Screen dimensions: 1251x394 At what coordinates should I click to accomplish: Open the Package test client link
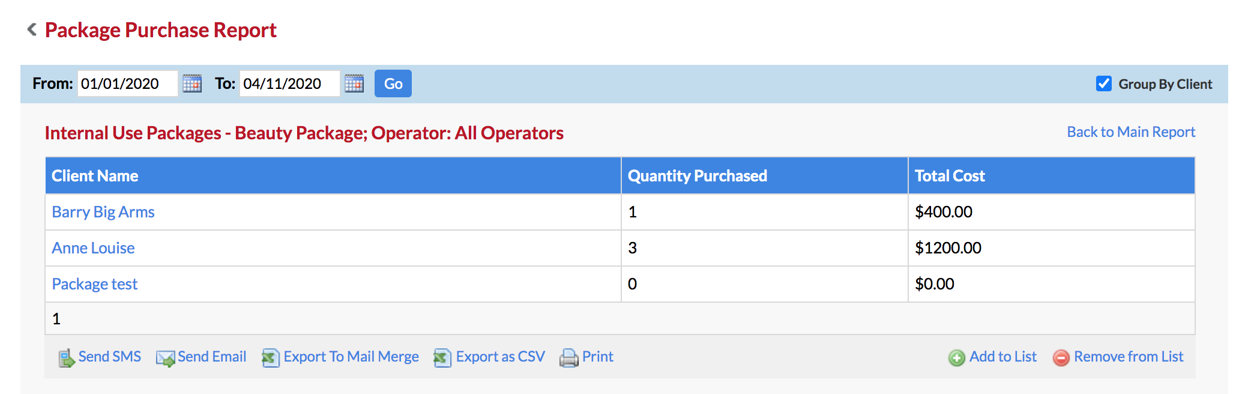(95, 284)
